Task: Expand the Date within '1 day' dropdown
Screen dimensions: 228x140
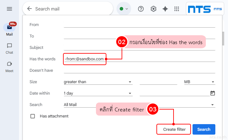Action: 98,93
